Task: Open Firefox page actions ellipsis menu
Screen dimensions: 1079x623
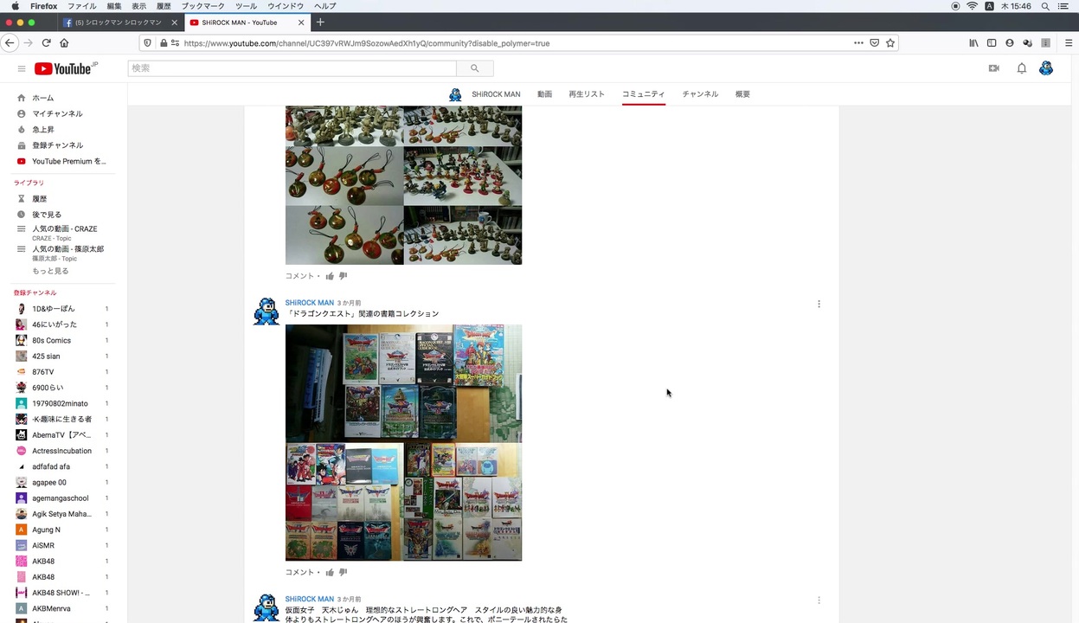Action: click(x=858, y=42)
